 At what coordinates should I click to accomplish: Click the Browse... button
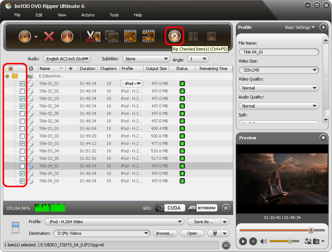[165, 233]
